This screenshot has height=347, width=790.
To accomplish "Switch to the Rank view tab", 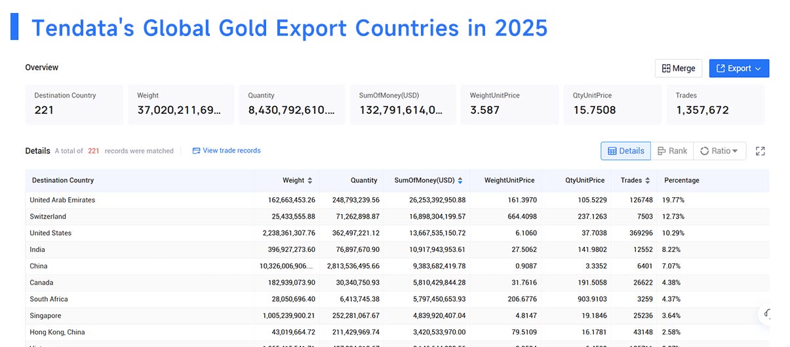I will click(x=672, y=151).
